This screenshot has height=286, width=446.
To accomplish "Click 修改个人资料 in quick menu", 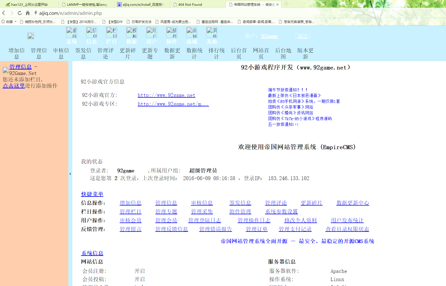I will coord(301,220).
